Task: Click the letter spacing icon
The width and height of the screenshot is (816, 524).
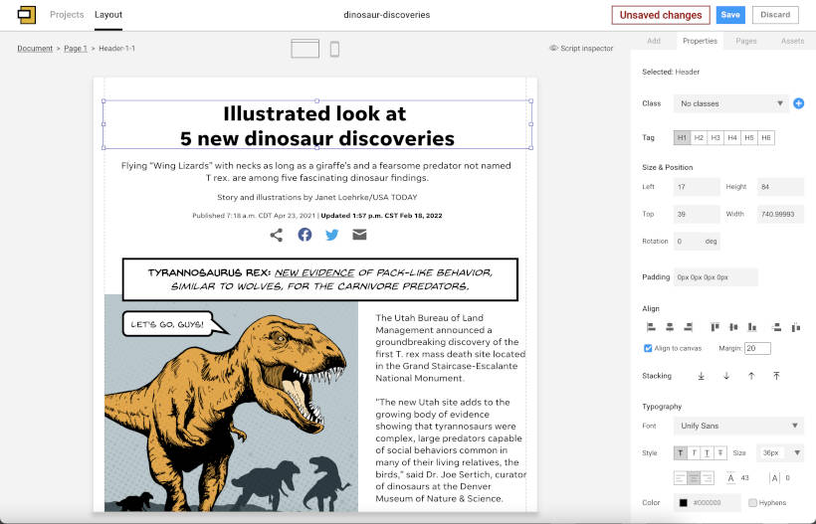Action: pos(775,478)
